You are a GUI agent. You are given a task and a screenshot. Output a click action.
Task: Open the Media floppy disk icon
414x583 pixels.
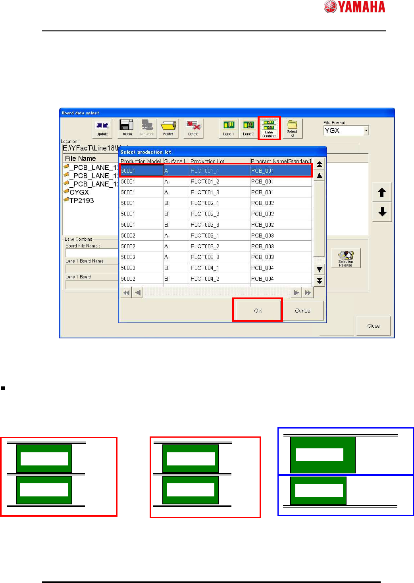[x=127, y=128]
